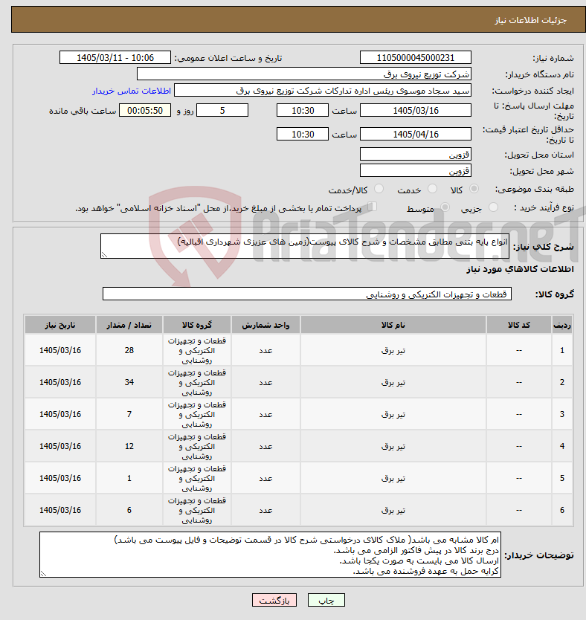Click the عدد unit cell in row 3

(265, 414)
